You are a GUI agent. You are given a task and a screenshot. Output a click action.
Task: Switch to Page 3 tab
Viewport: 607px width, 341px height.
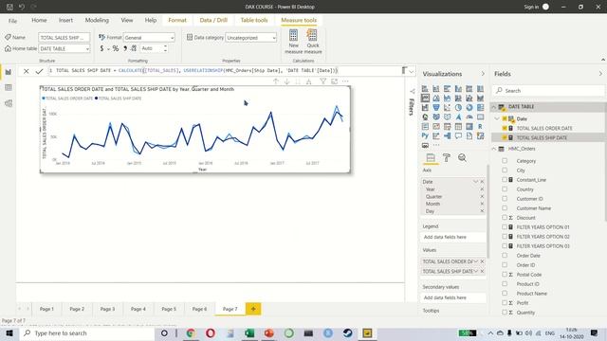point(107,309)
